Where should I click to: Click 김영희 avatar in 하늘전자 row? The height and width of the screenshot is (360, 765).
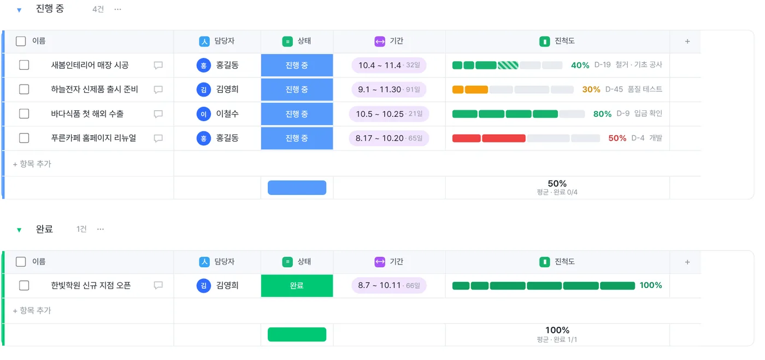coord(203,89)
